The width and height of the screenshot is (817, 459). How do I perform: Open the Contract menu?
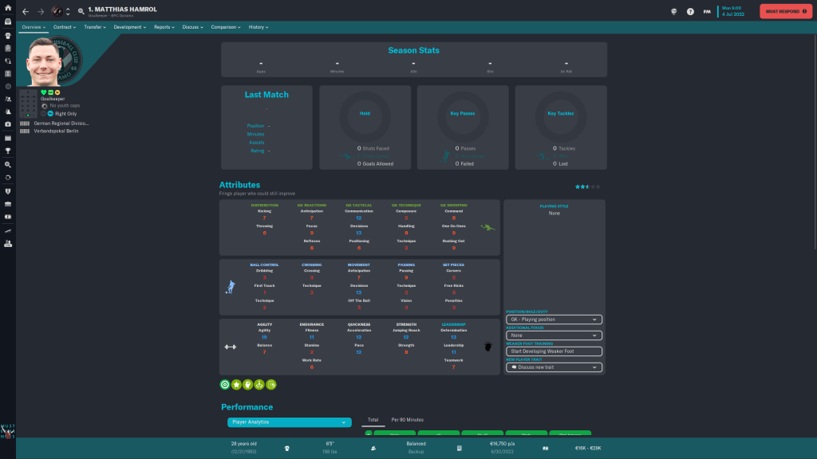64,27
